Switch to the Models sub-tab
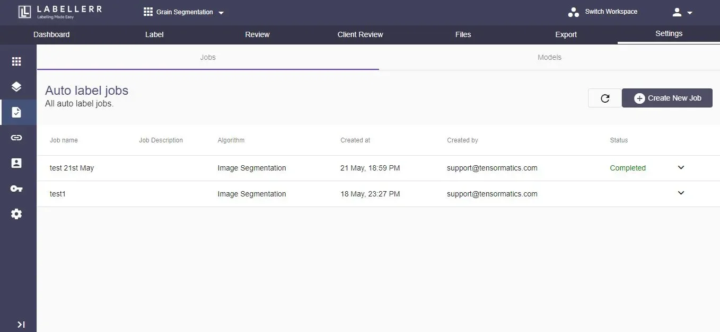Viewport: 720px width, 332px height. [549, 57]
